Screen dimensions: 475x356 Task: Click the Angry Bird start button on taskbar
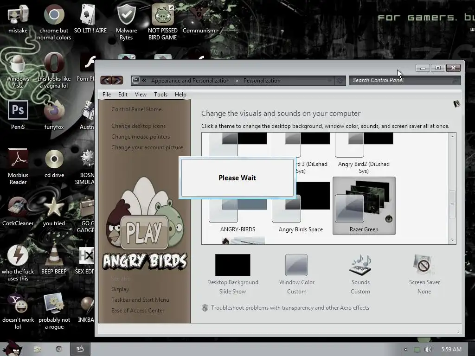click(x=13, y=348)
